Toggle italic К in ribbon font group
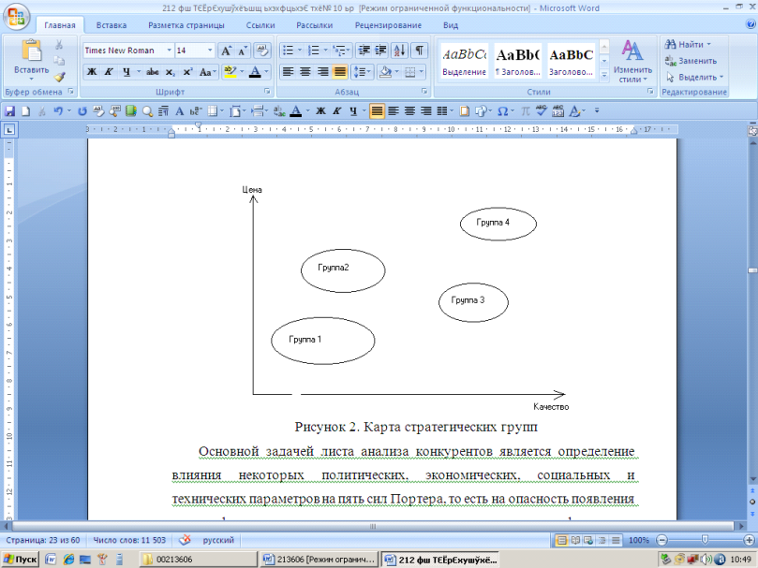 109,72
